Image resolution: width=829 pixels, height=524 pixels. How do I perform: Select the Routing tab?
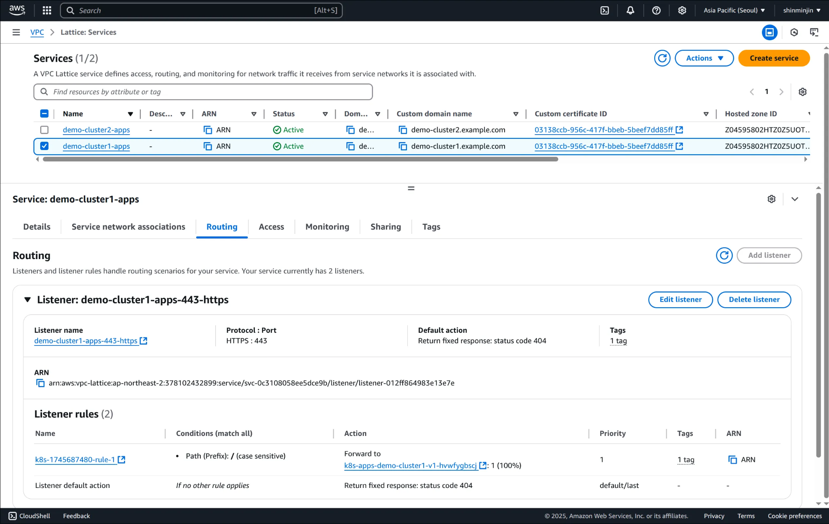point(222,227)
